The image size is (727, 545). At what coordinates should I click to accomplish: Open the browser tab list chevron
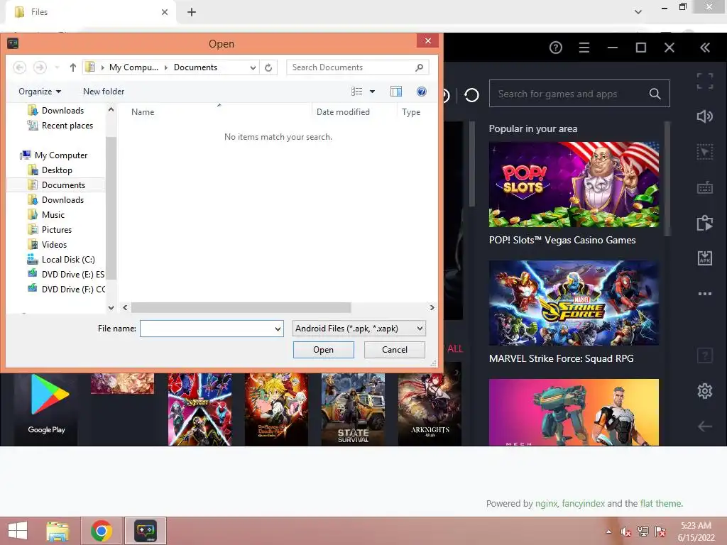638,12
